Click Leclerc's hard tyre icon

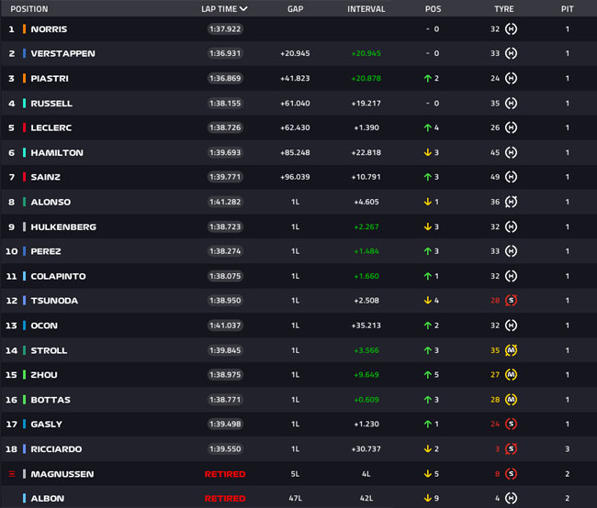(511, 127)
